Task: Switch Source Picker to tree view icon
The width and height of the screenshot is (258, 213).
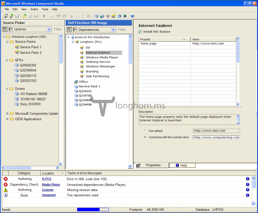Action: 5,29
